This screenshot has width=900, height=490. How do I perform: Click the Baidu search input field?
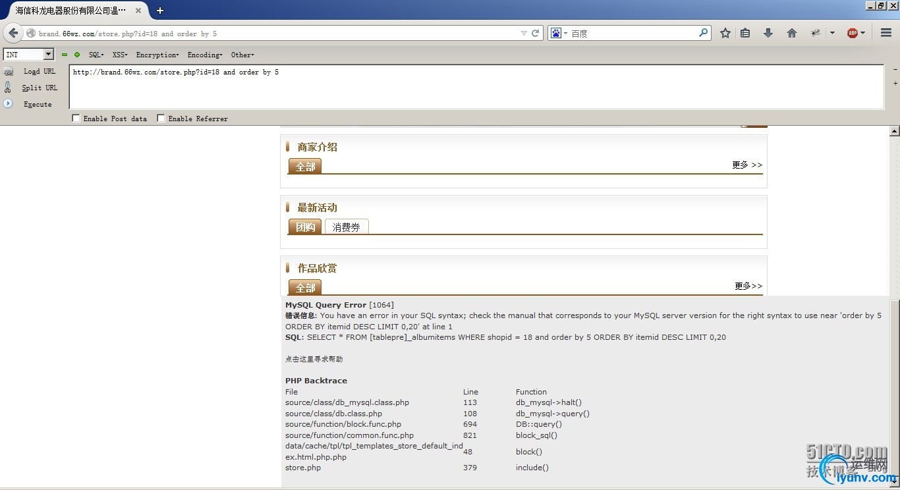click(x=633, y=33)
